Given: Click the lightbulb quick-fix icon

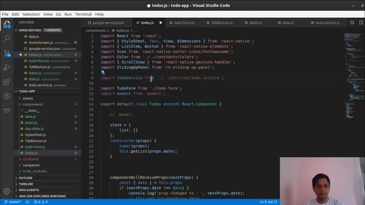Looking at the screenshot, I should point(103,72).
